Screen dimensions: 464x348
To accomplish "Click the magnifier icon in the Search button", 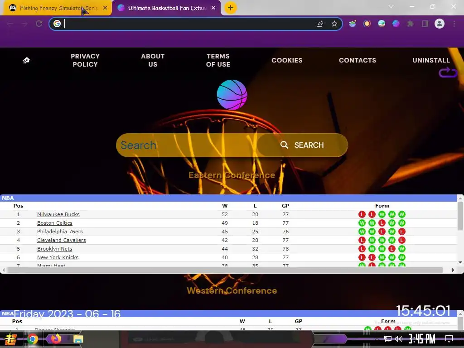I will click(284, 145).
